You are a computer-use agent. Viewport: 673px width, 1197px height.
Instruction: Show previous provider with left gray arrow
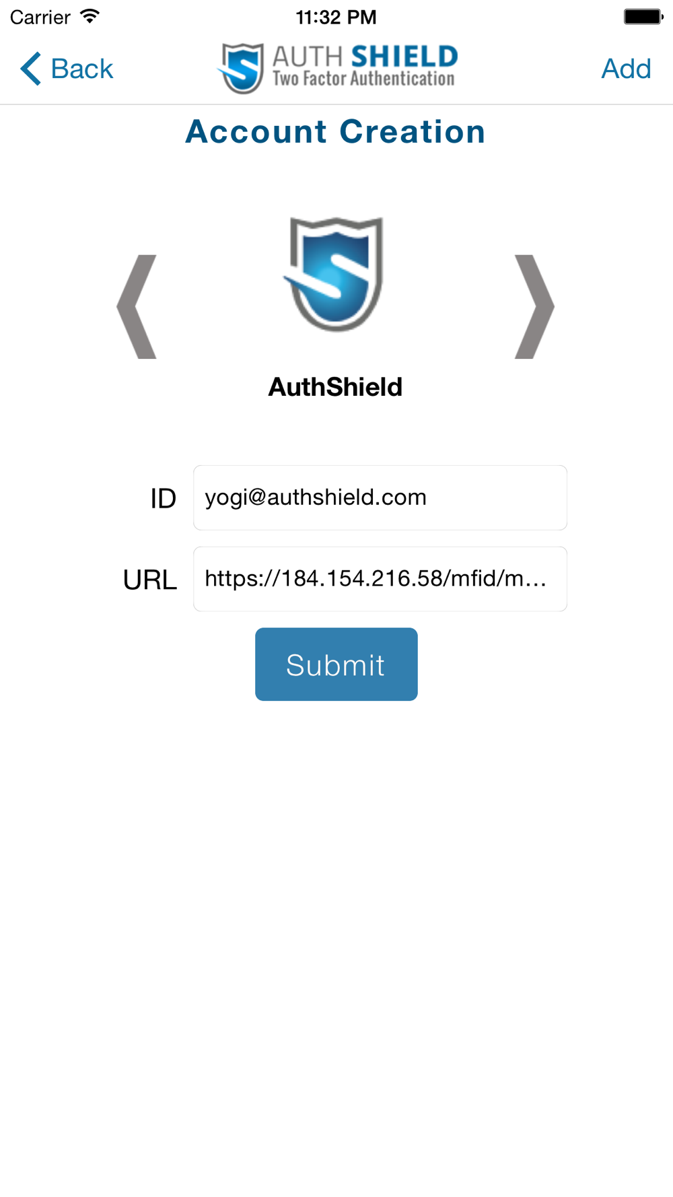click(x=137, y=306)
